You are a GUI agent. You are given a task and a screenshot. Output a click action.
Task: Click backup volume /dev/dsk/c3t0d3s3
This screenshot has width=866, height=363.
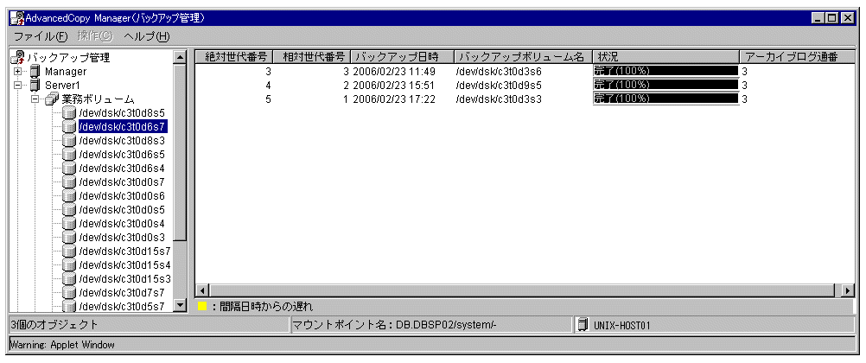pyautogui.click(x=500, y=99)
